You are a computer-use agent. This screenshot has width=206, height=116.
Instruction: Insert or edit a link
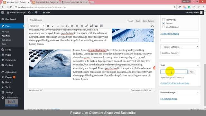click(x=87, y=26)
